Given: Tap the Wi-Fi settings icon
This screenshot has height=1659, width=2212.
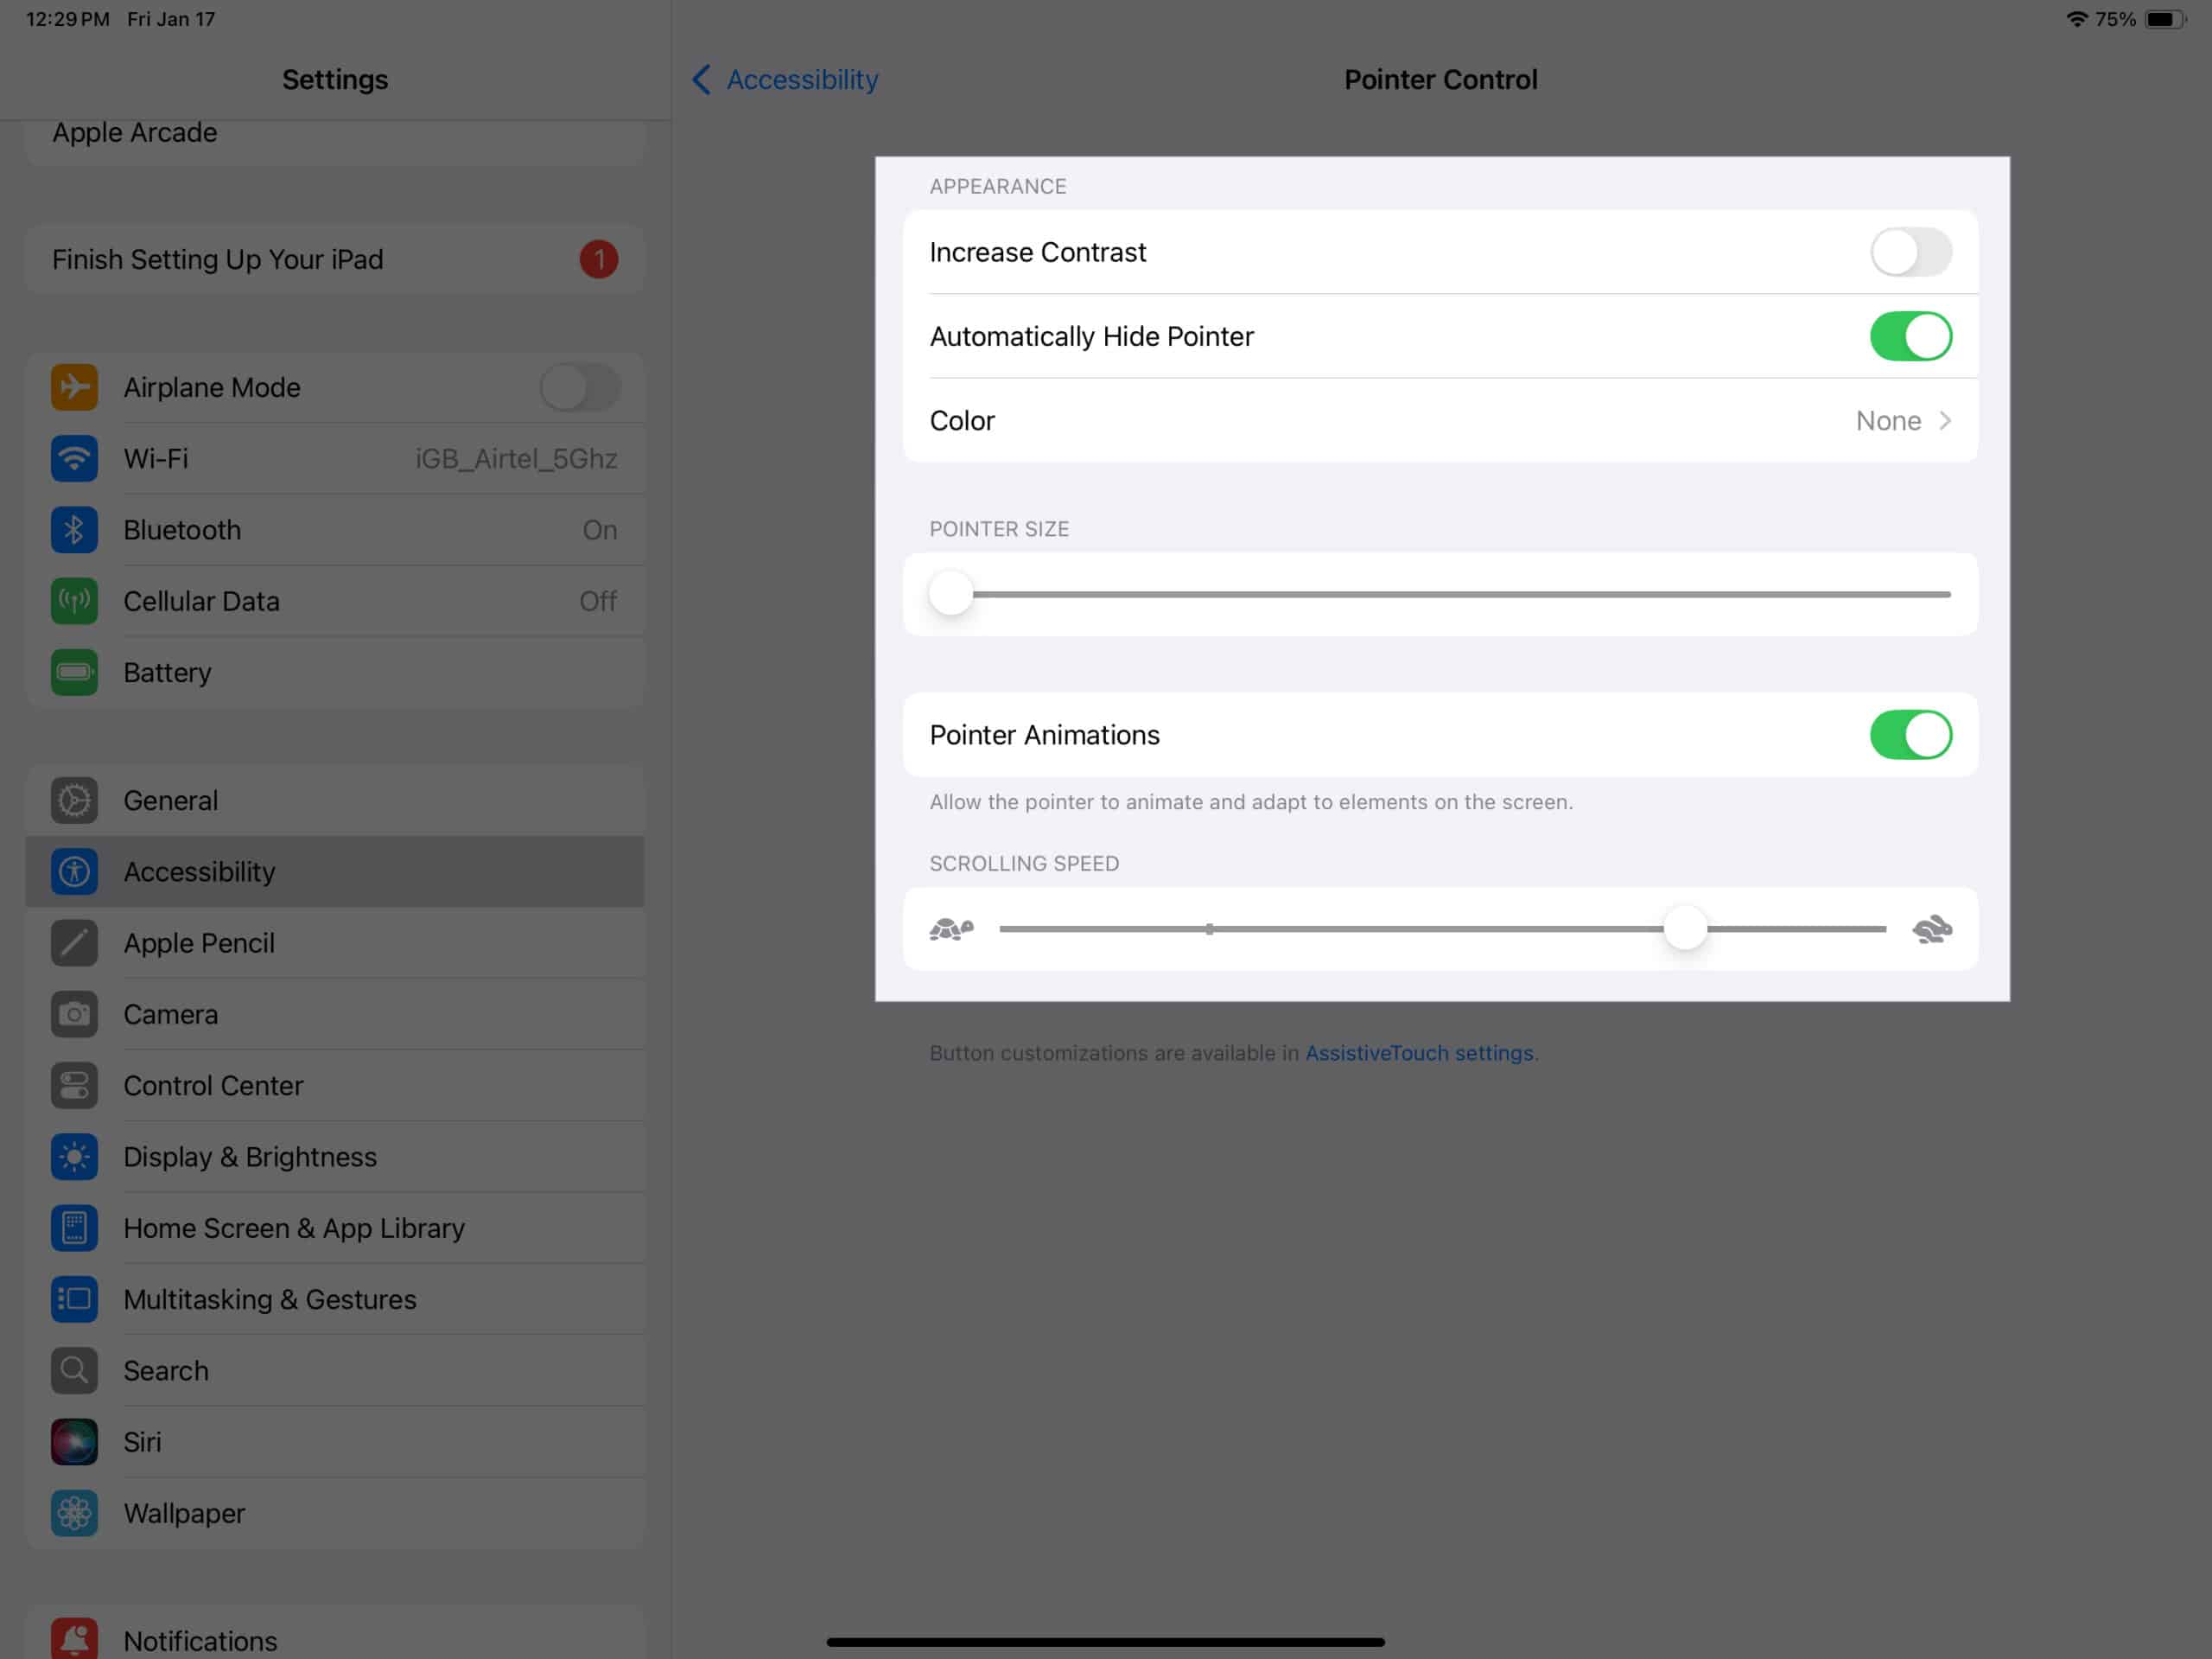Looking at the screenshot, I should (x=75, y=458).
